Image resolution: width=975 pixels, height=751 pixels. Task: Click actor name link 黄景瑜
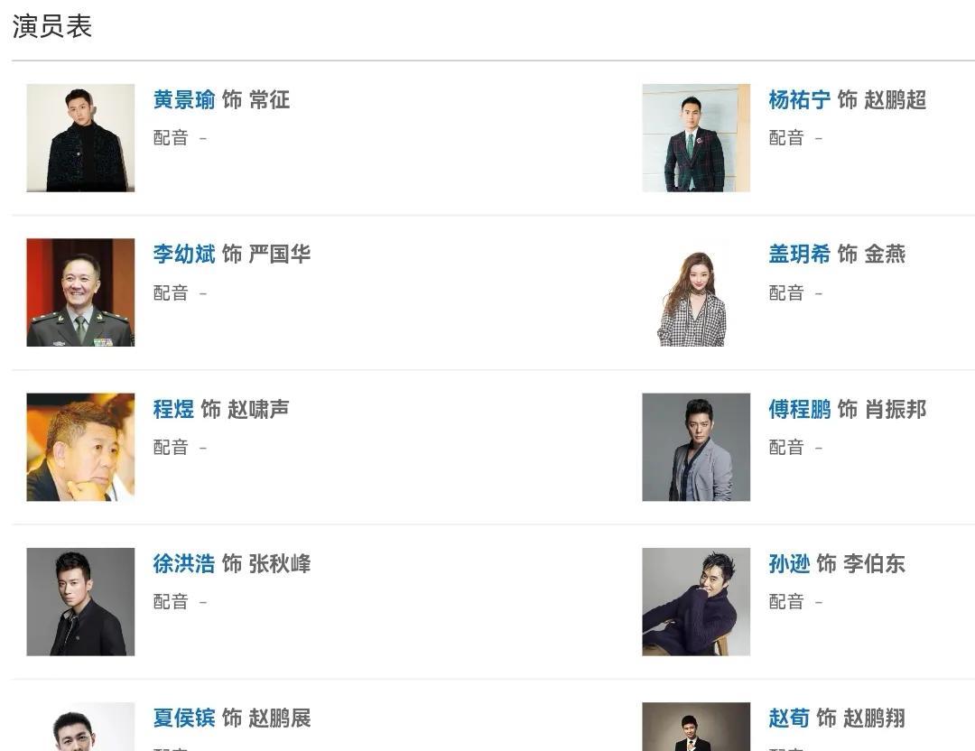point(184,100)
